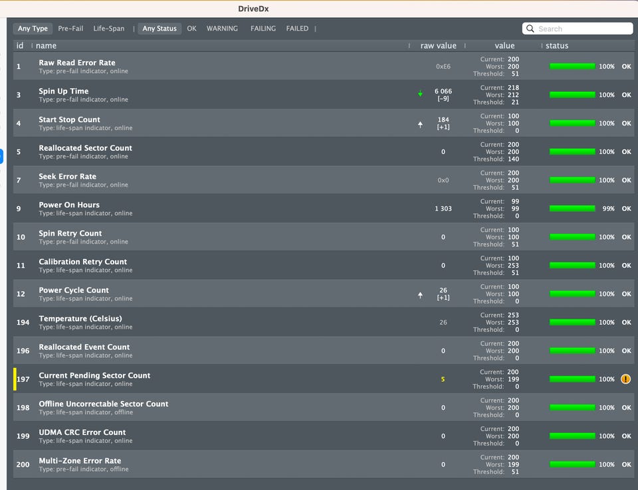Click the green down arrow for Spin Up Time
Screen dimensions: 638x490
pyautogui.click(x=420, y=94)
